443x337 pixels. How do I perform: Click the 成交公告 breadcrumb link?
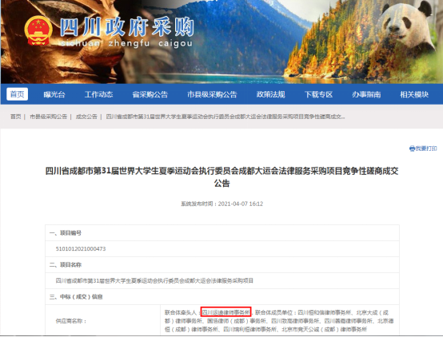[86, 117]
